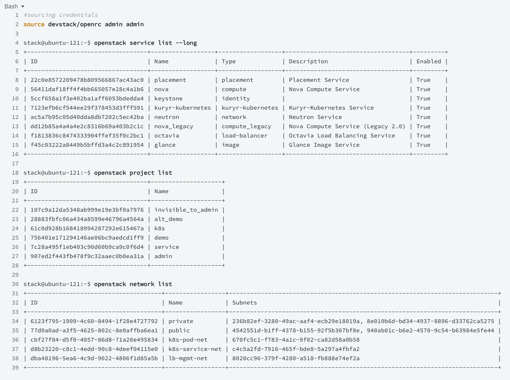Click the 'alt_demo' project name
Screen dimensions: 510x380
pyautogui.click(x=168, y=219)
